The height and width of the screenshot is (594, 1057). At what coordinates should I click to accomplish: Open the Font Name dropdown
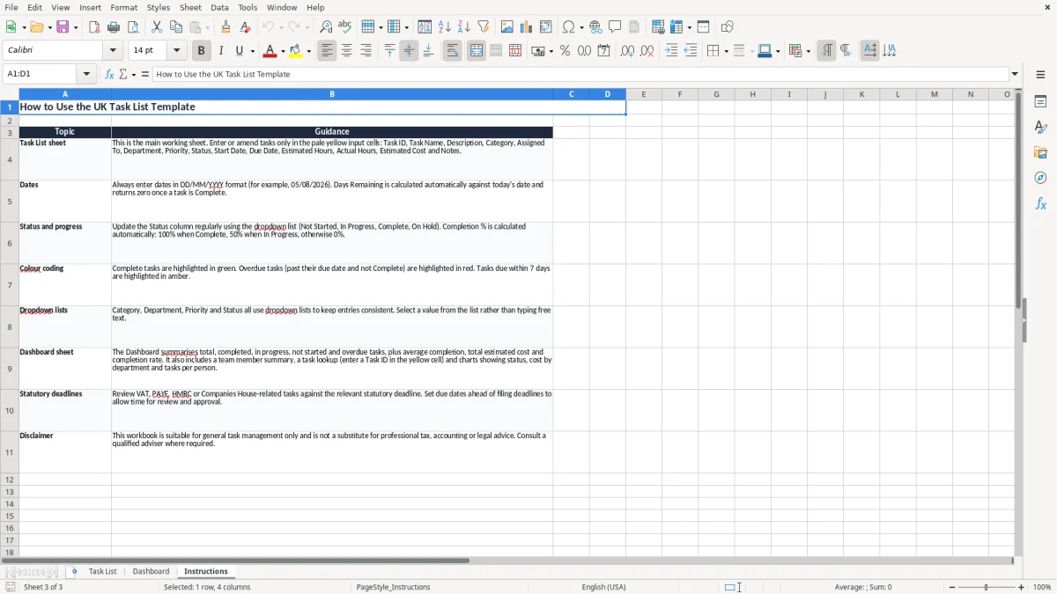click(112, 51)
